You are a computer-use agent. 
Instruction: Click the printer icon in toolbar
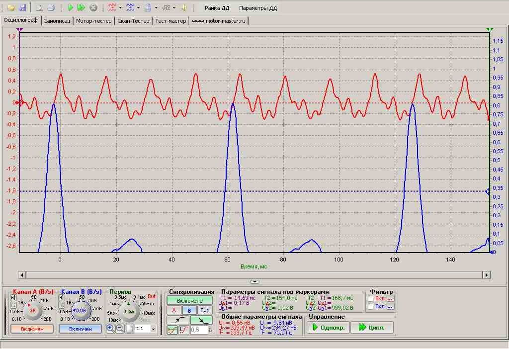tap(50, 8)
